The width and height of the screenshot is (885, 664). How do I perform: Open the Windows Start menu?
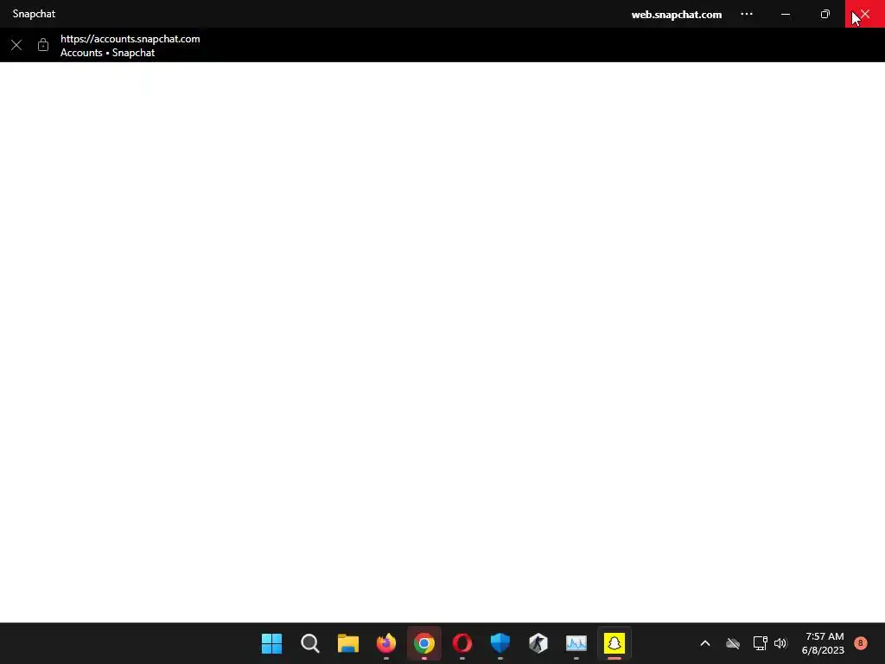pyautogui.click(x=271, y=643)
